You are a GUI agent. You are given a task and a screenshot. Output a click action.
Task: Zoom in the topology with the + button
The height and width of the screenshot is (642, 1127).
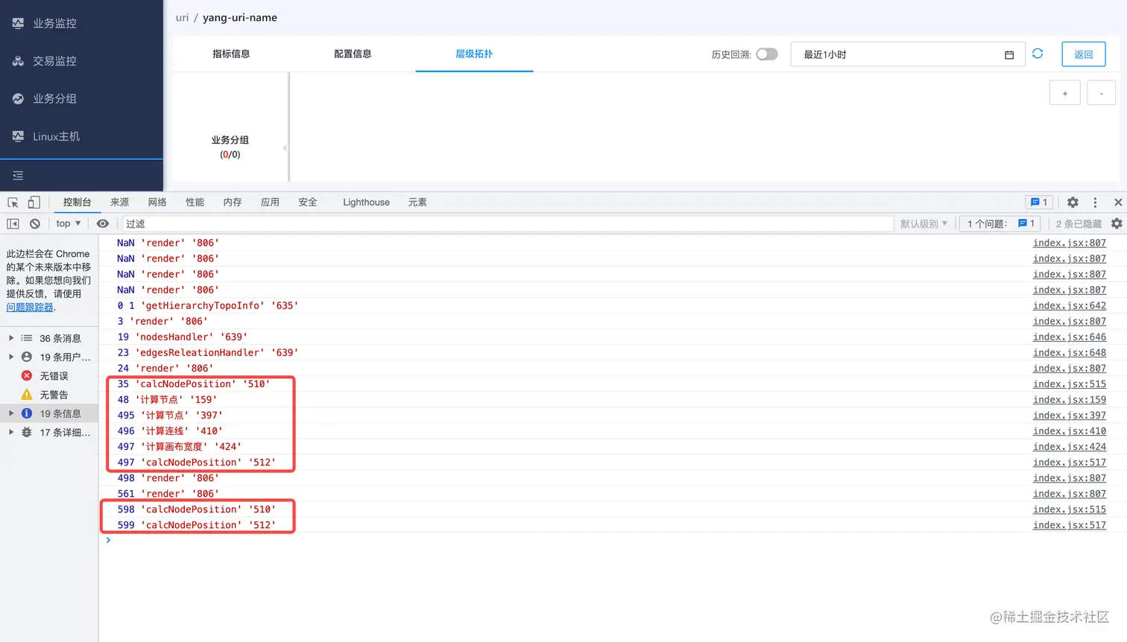pos(1065,93)
